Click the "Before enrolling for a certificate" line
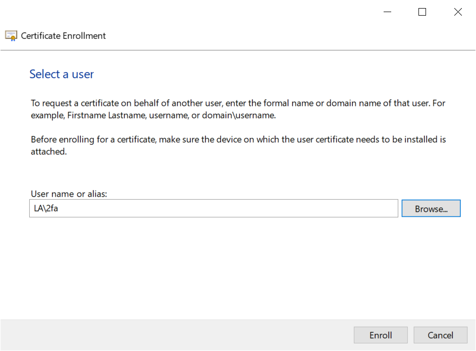The width and height of the screenshot is (476, 351). click(238, 139)
